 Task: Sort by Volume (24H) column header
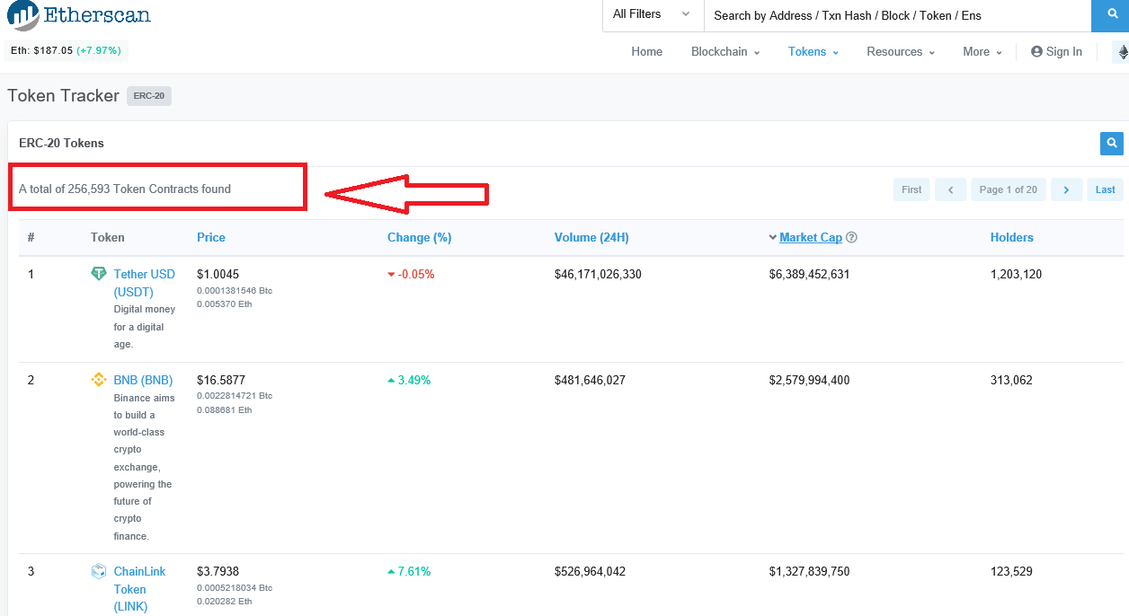(591, 238)
